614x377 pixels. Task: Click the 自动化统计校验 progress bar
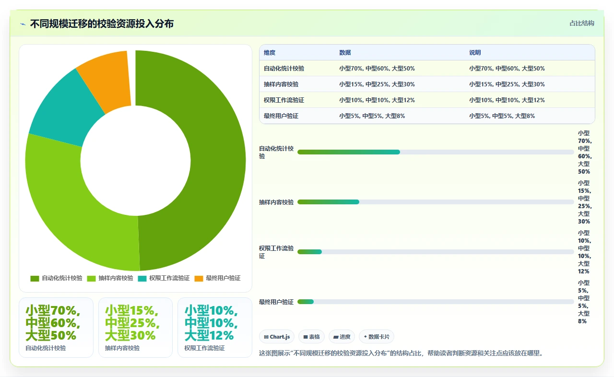click(x=436, y=152)
